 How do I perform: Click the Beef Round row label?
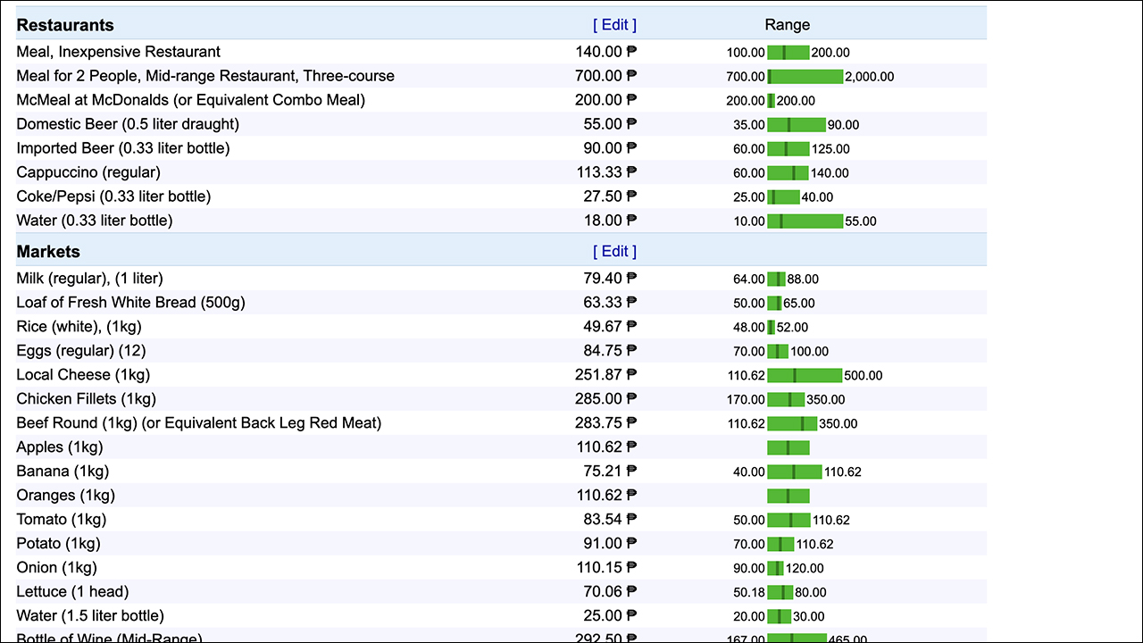click(198, 423)
